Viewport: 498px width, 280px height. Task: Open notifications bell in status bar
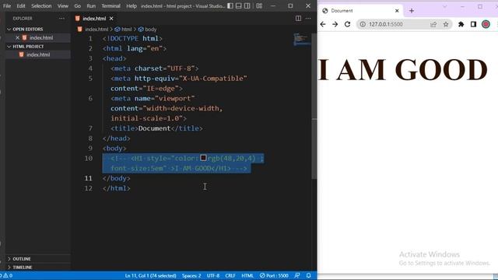click(308, 275)
